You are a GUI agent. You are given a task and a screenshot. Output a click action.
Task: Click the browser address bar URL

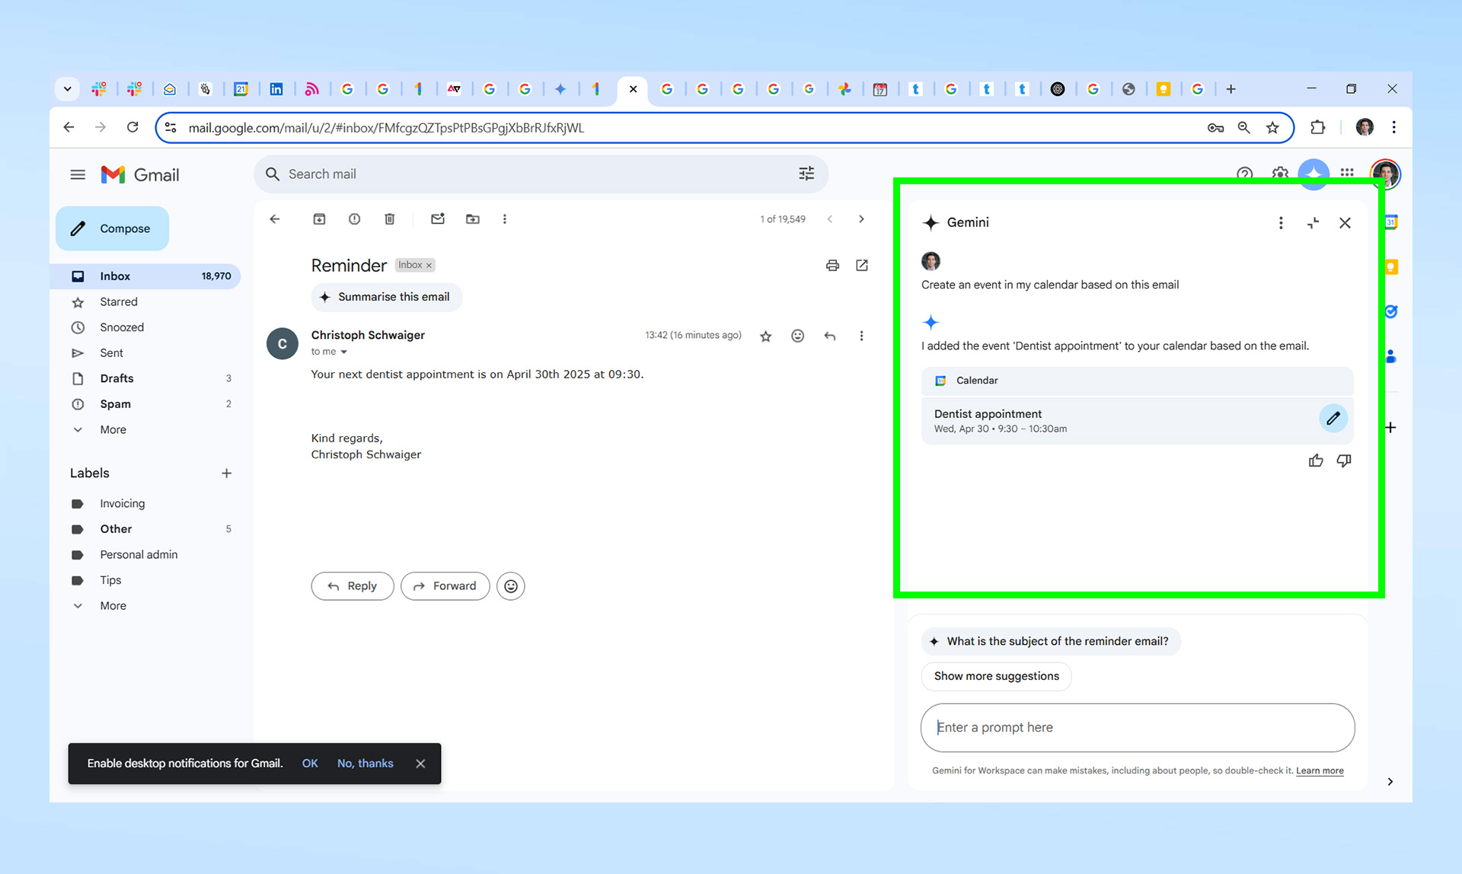click(386, 128)
